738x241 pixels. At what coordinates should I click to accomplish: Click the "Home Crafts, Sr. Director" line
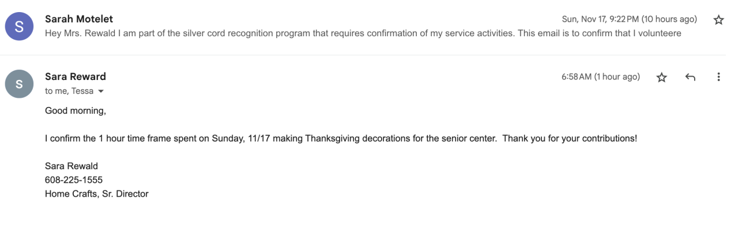[x=97, y=194]
